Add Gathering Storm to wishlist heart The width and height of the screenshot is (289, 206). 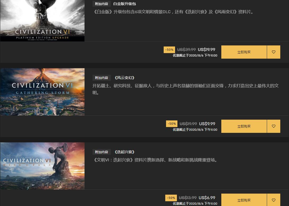click(273, 126)
